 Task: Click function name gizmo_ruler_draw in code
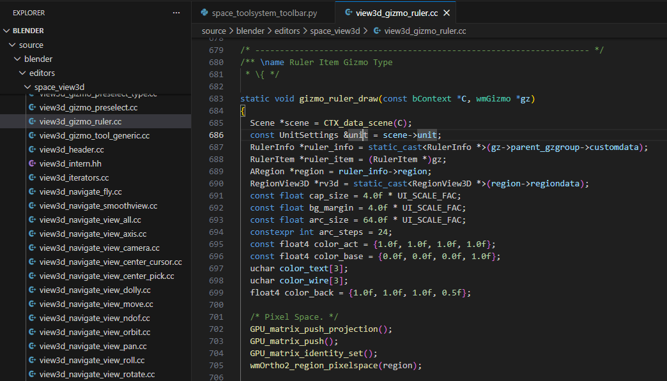point(339,98)
